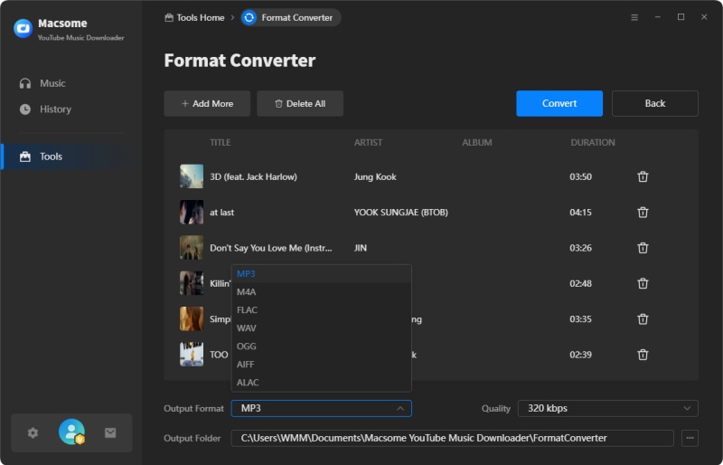
Task: Open settings via the gear icon
Action: pos(33,432)
